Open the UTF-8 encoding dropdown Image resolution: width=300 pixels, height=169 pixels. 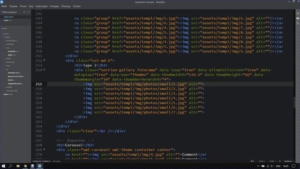(262, 161)
